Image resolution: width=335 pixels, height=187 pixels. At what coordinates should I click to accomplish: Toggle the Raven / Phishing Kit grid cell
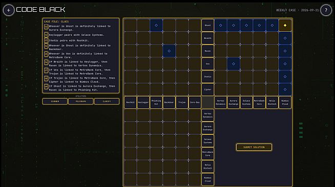(156, 51)
